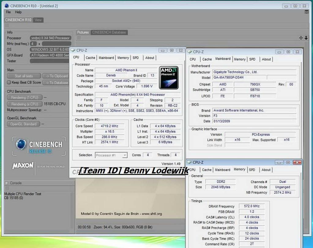Click the toolbar grip handle under CINEBENCH R10 tab

click(x=7, y=26)
